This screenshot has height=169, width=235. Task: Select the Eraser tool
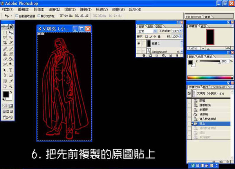[x=5, y=59]
